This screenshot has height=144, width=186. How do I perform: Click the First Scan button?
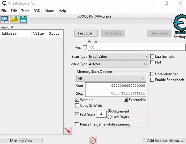click(x=86, y=33)
